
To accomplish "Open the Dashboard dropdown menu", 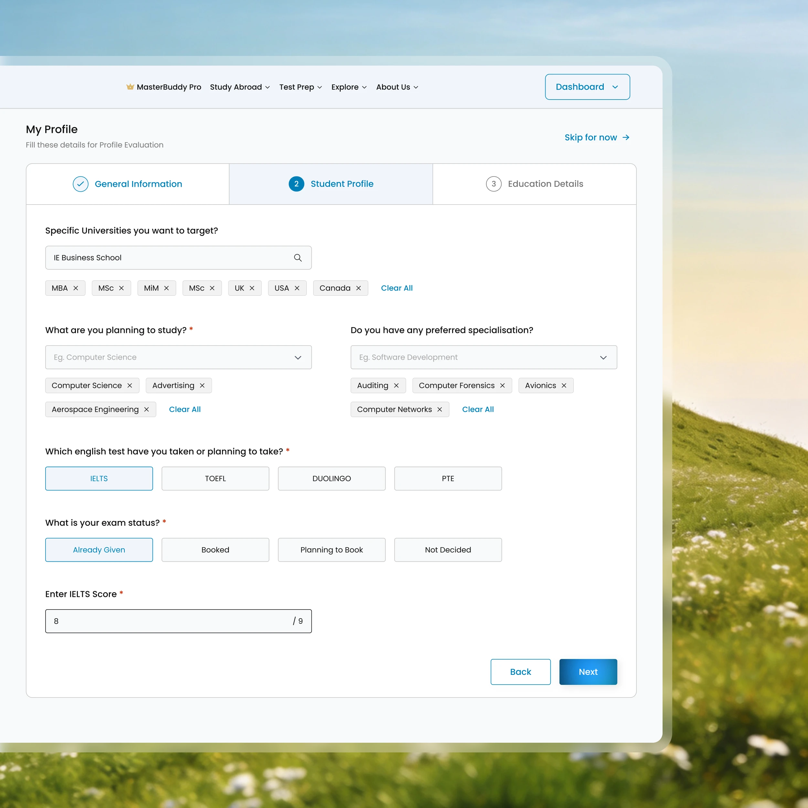I will (x=588, y=87).
